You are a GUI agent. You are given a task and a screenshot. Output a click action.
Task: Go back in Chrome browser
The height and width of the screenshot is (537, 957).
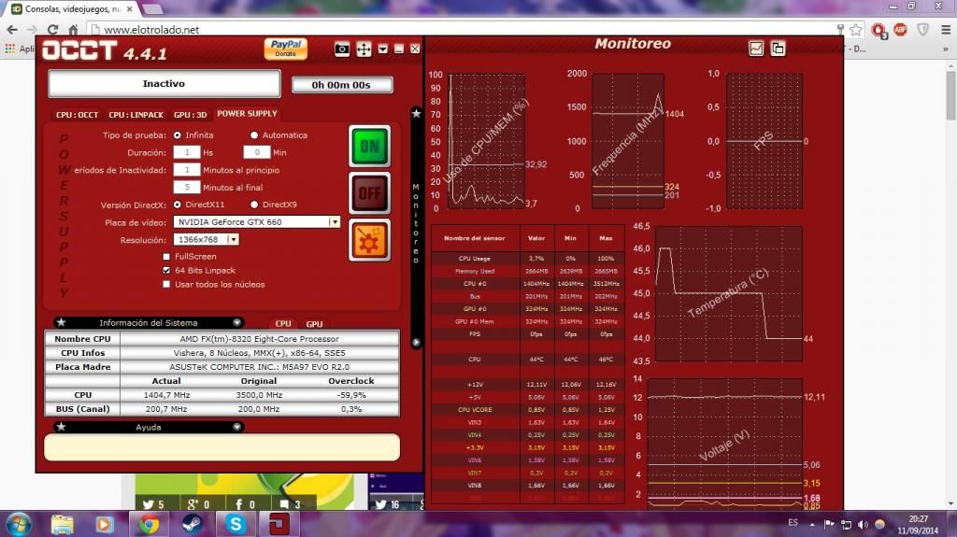[12, 29]
